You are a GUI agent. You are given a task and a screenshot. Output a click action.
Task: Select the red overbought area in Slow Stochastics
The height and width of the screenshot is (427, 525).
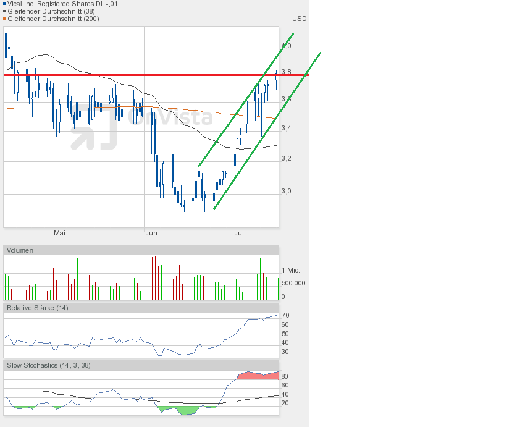[x=256, y=375]
